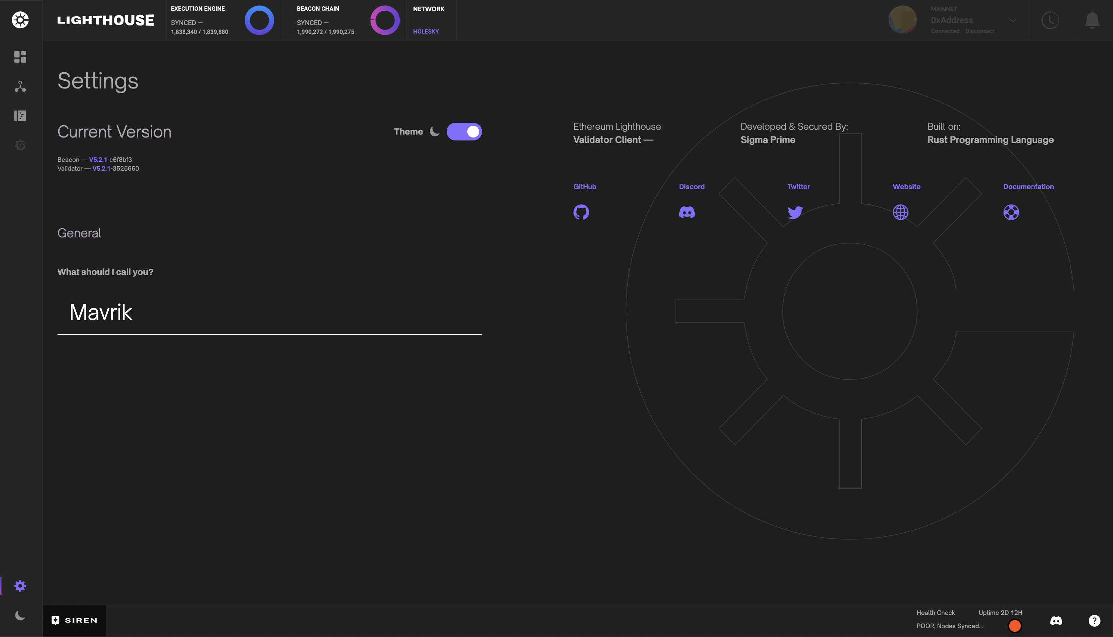Image resolution: width=1113 pixels, height=637 pixels.
Task: Click the 0xAddress text in header
Action: point(952,20)
